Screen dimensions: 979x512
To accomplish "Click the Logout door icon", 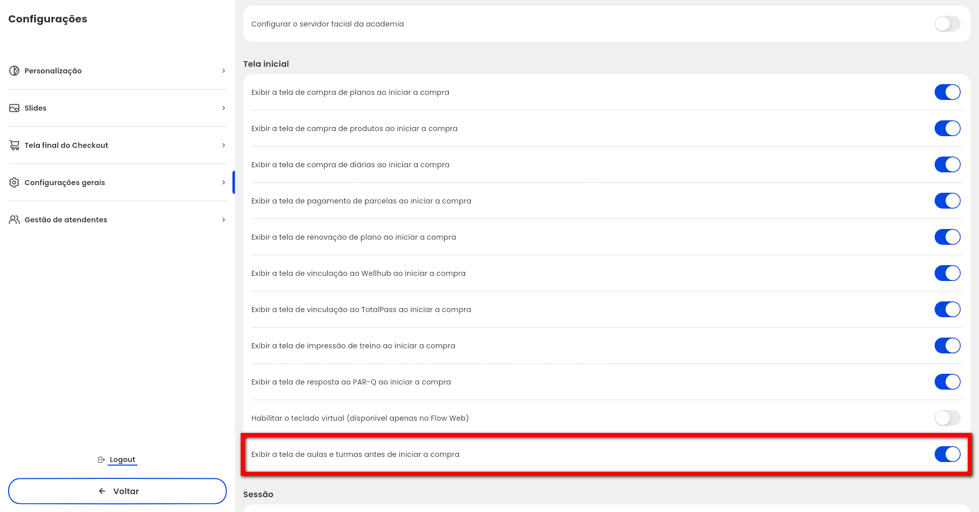I will pos(101,459).
